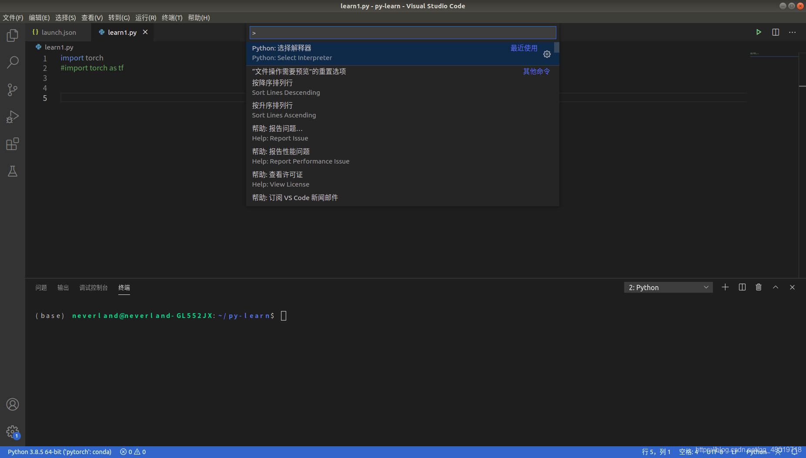Open the 编辑(E) menu

point(39,17)
